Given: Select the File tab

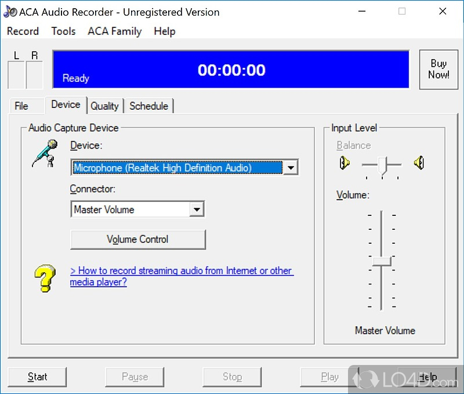Looking at the screenshot, I should pos(21,106).
